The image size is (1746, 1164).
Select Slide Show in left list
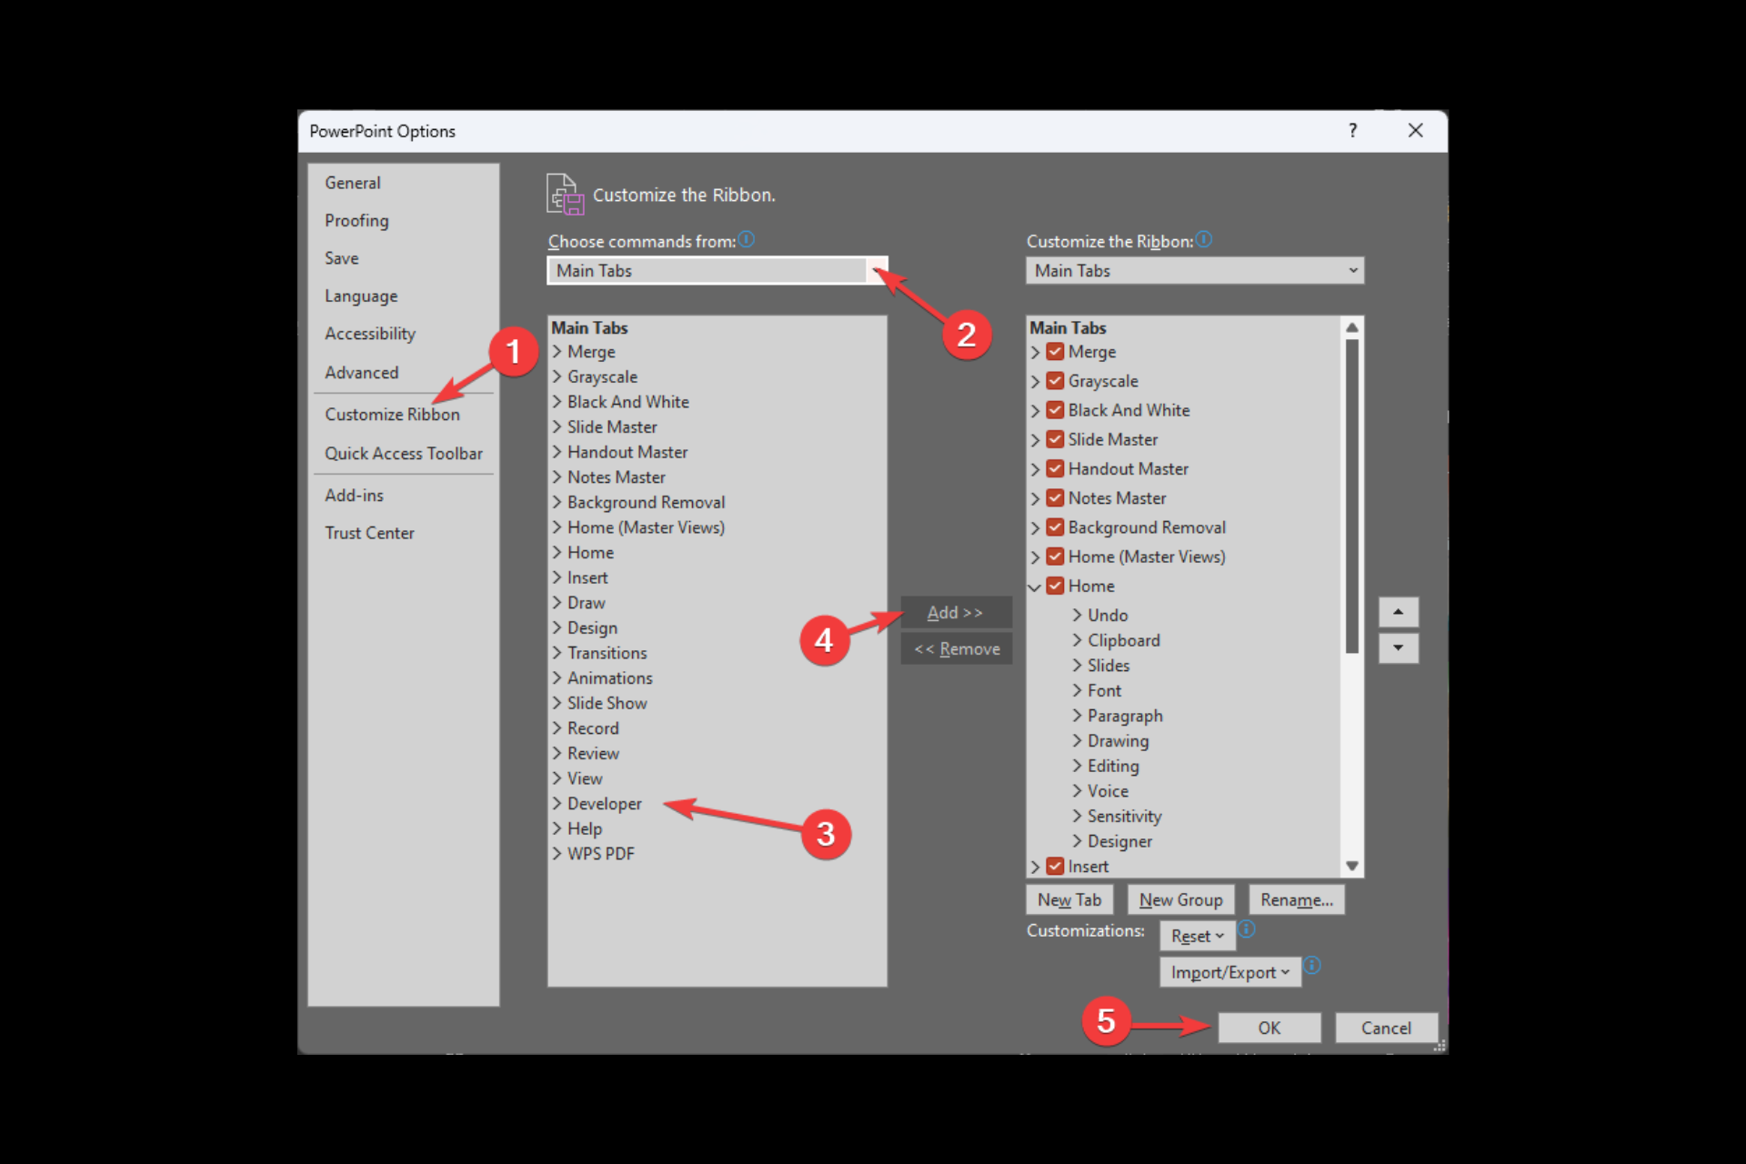[607, 703]
